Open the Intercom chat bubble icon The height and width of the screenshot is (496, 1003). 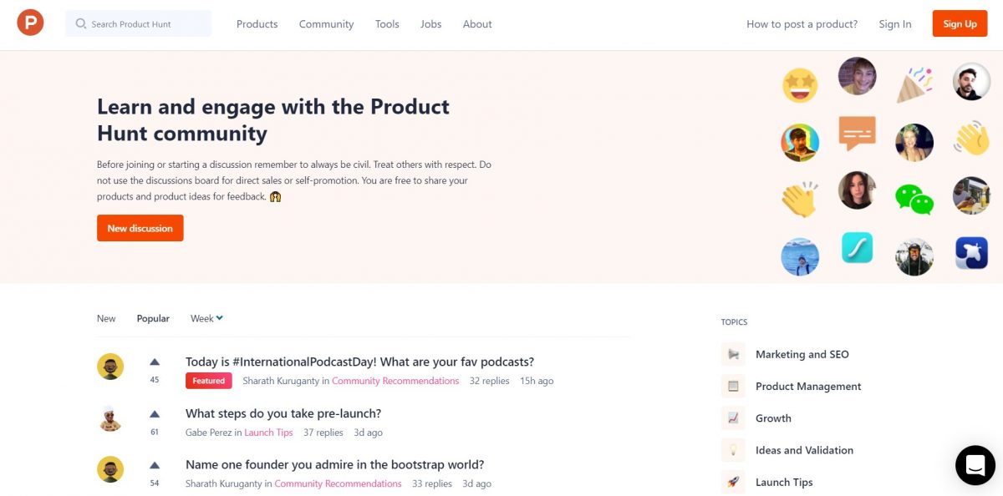tap(975, 465)
